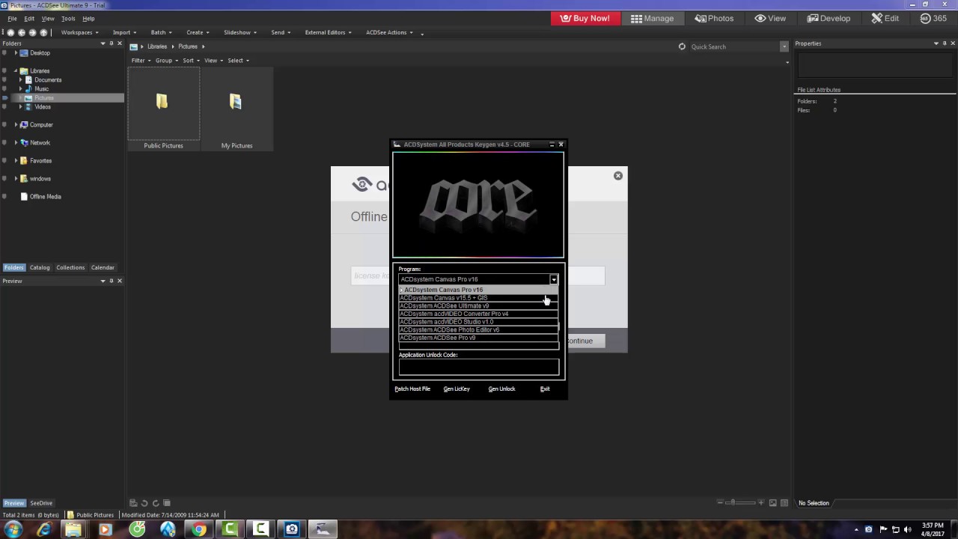Image resolution: width=958 pixels, height=539 pixels.
Task: Toggle Easy-Select indicator beside Favorites folder
Action: (4, 161)
